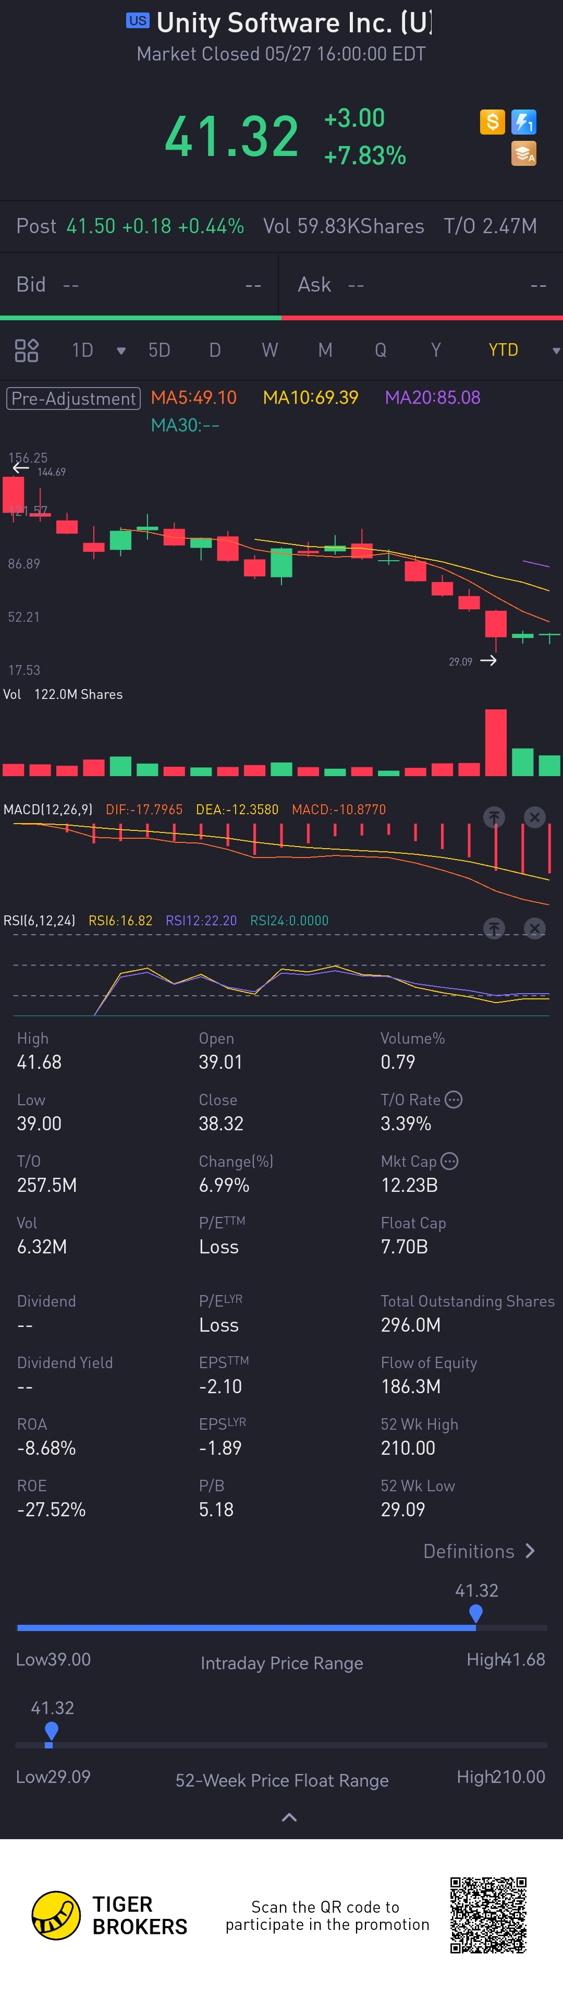Image resolution: width=563 pixels, height=1992 pixels.
Task: Tap the Float Cap value 7.70B
Action: tap(405, 1247)
